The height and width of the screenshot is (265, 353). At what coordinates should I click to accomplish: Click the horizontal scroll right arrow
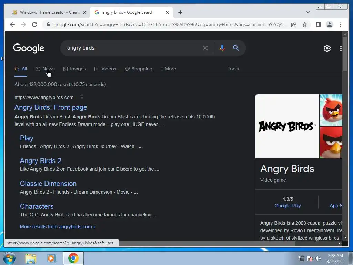(x=340, y=243)
